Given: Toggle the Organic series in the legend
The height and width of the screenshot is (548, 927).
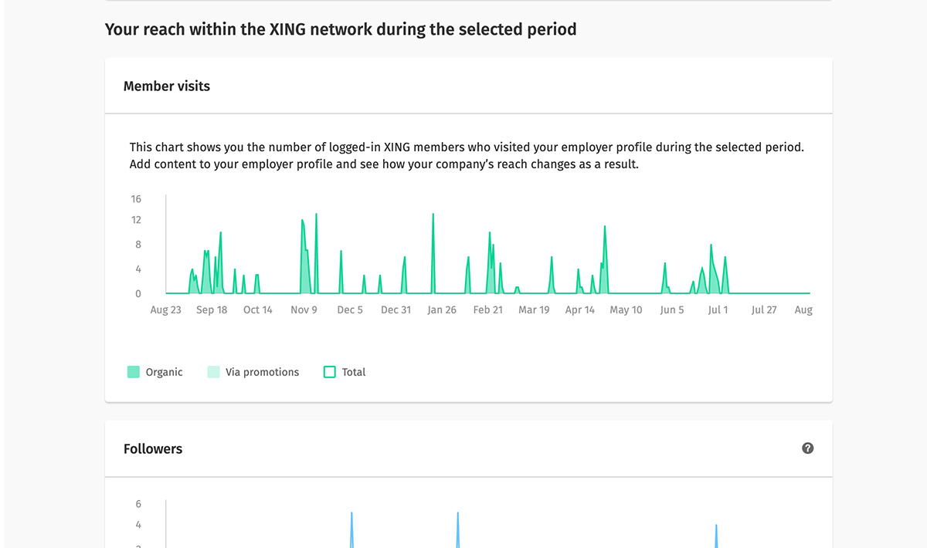Looking at the screenshot, I should pyautogui.click(x=155, y=372).
